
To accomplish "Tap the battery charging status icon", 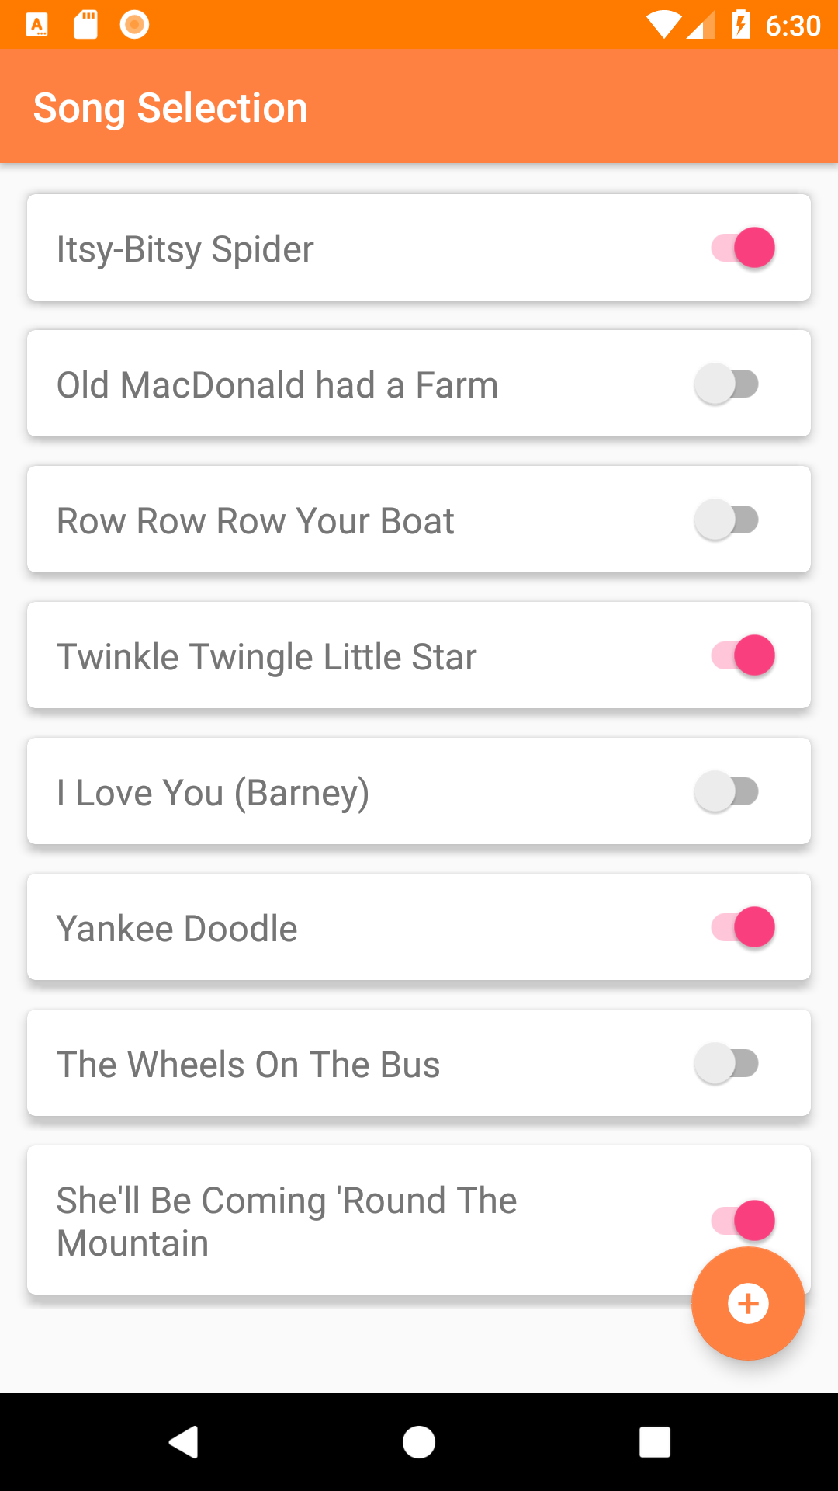I will 740,25.
